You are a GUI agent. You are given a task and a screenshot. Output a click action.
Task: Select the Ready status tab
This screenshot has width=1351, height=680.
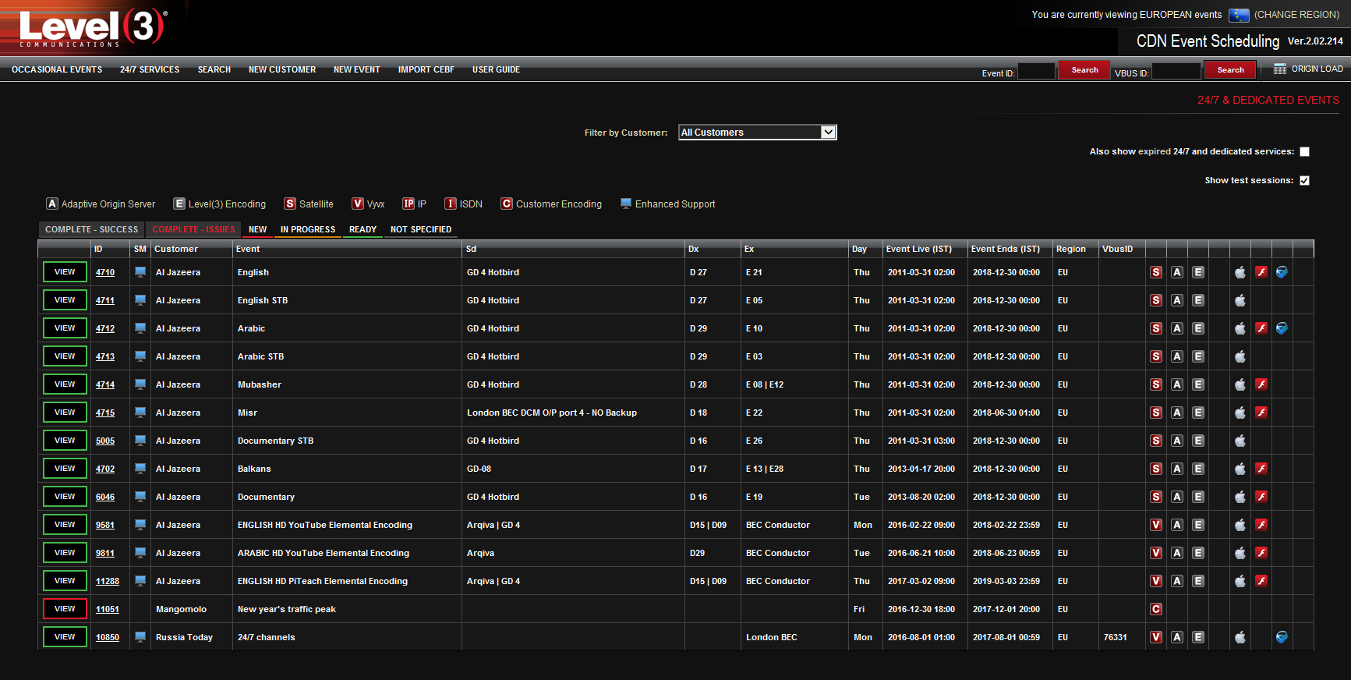363,229
